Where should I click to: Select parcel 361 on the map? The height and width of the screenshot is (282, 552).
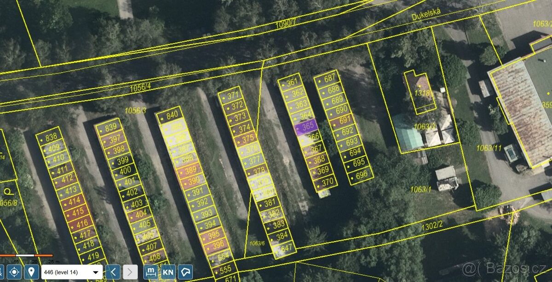click(290, 83)
